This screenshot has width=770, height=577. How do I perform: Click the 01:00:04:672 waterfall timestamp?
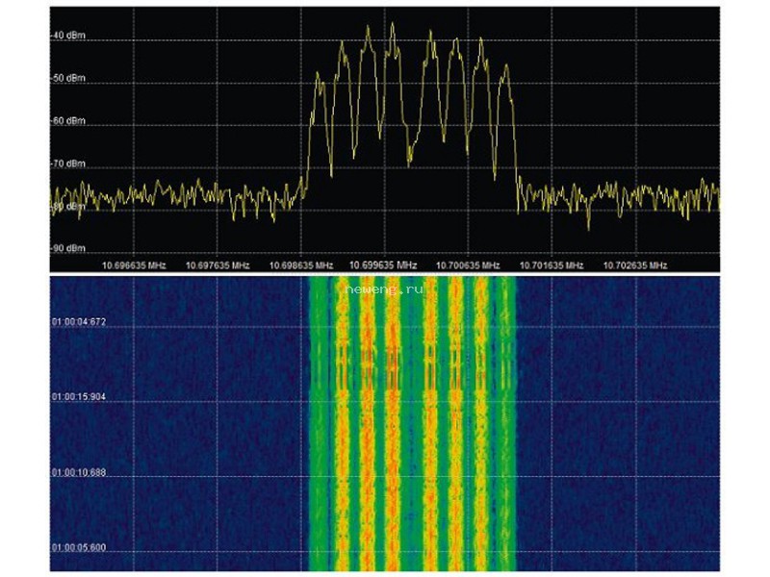(x=79, y=322)
